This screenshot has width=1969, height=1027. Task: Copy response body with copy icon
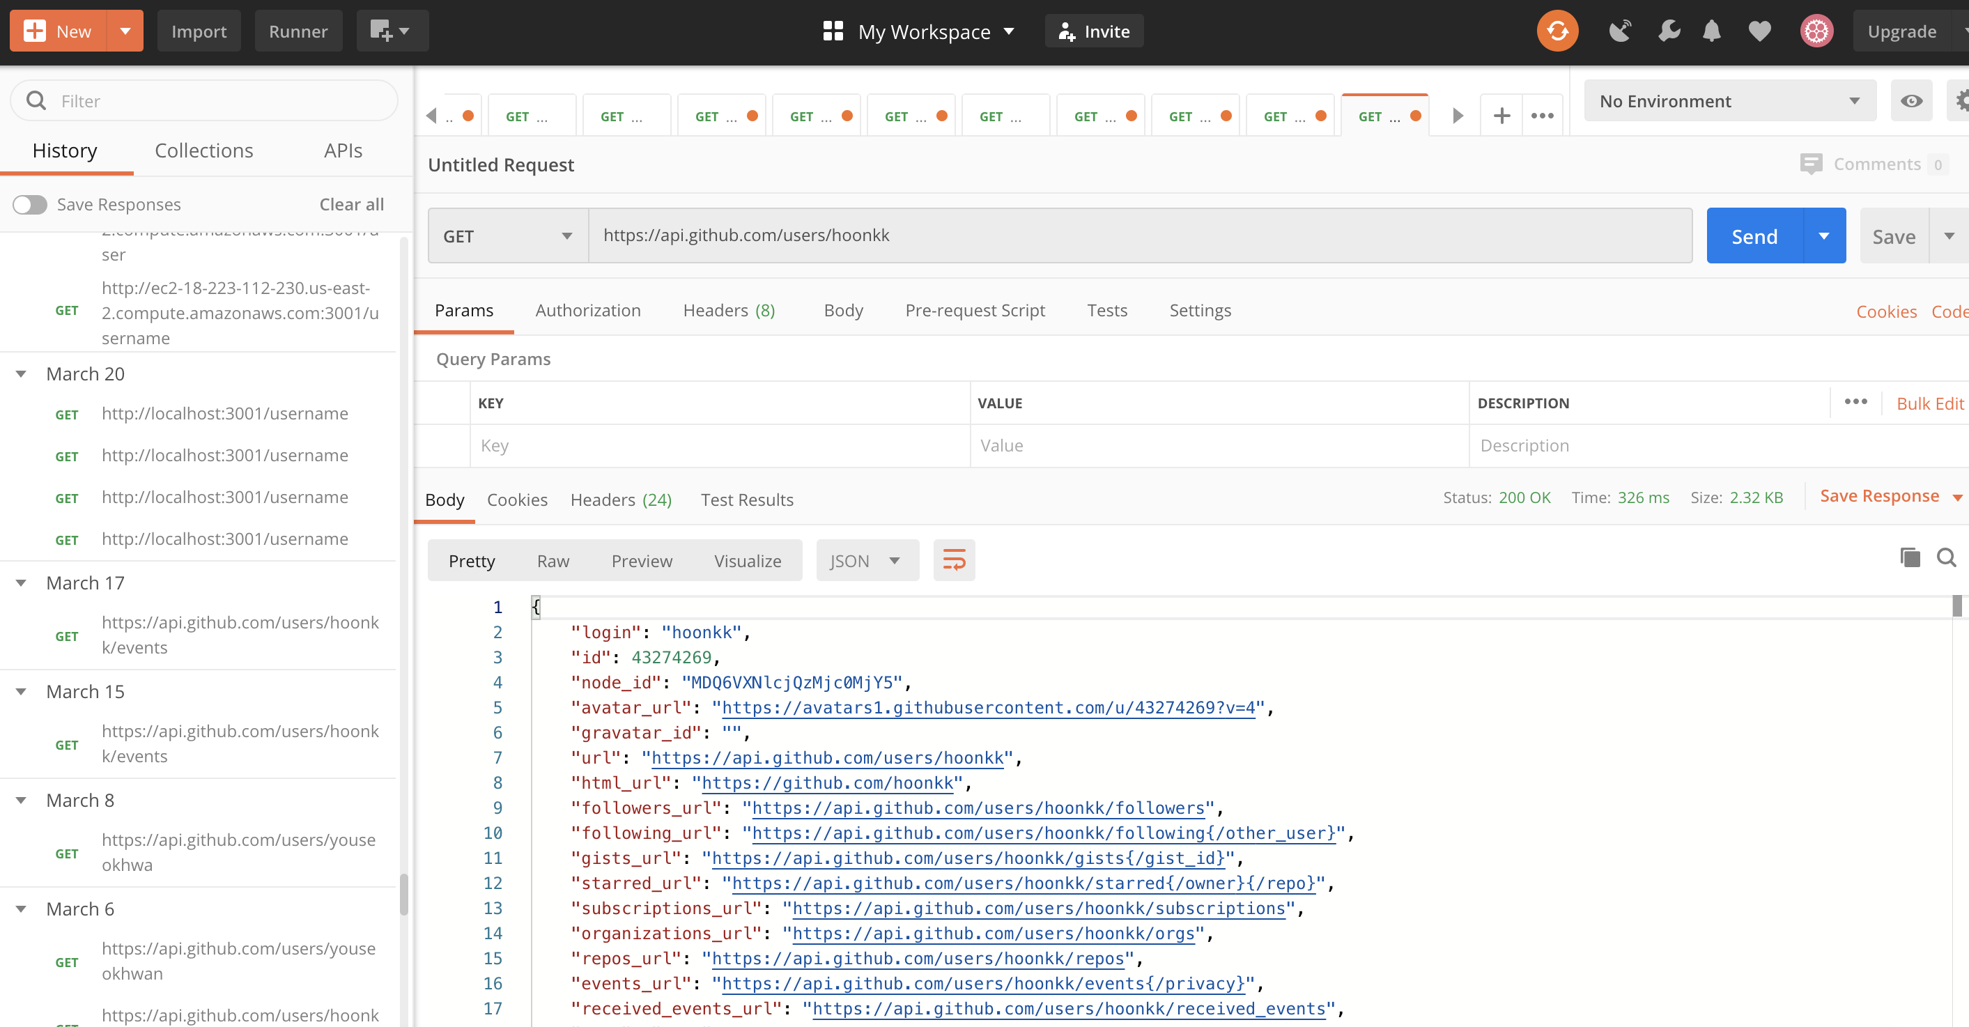[x=1909, y=558]
